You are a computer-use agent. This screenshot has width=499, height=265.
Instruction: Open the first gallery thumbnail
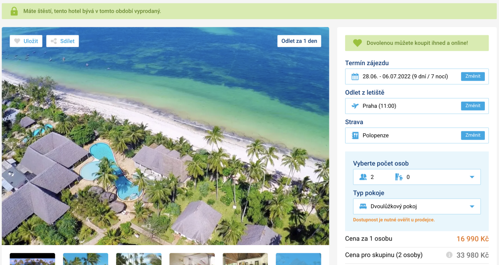tap(32, 259)
